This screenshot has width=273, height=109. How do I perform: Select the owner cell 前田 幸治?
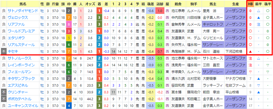(x=213, y=92)
